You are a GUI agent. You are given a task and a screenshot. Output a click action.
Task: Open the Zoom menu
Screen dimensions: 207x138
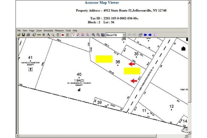(39, 30)
